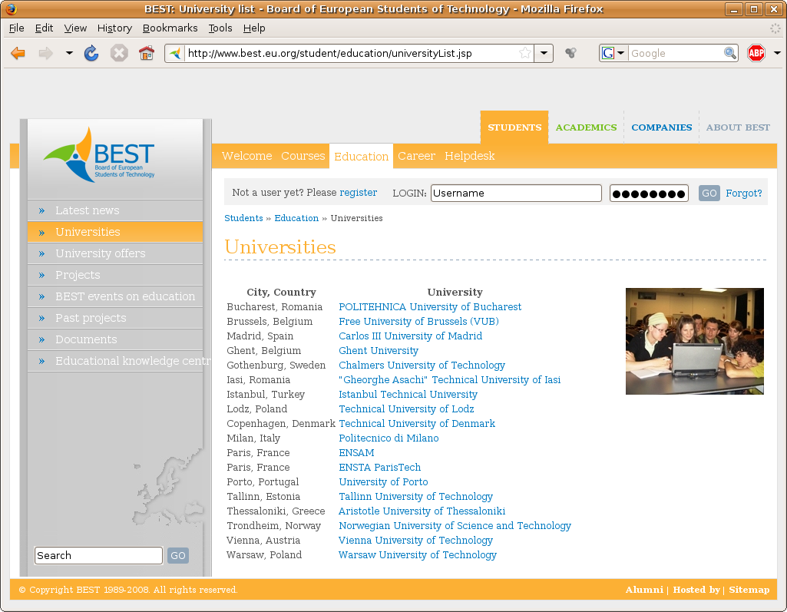Click the sidebar search GO button
Image resolution: width=787 pixels, height=612 pixels.
point(177,556)
